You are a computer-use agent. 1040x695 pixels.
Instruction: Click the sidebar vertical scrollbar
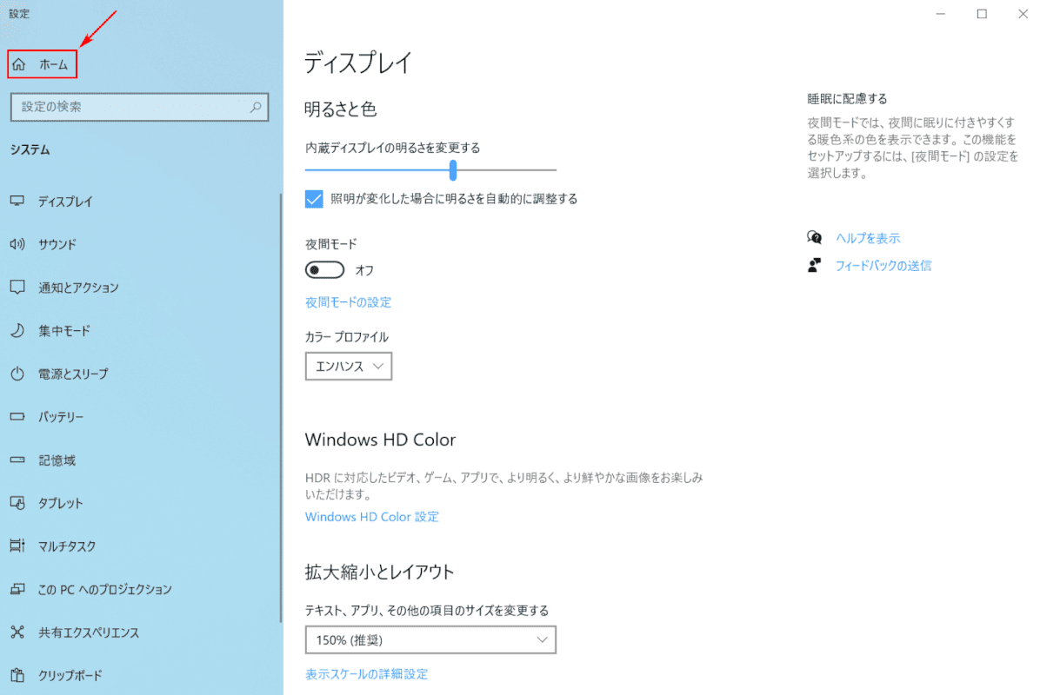[281, 407]
